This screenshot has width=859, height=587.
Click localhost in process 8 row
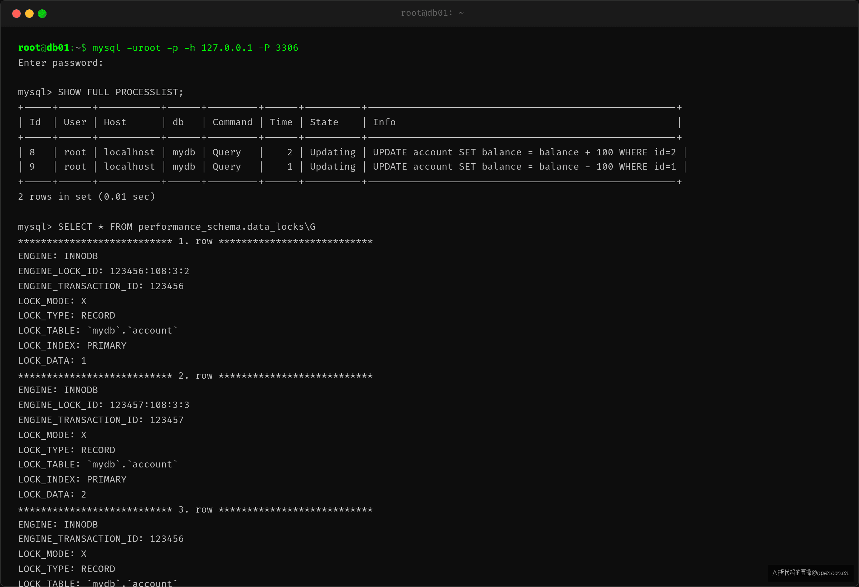point(129,152)
